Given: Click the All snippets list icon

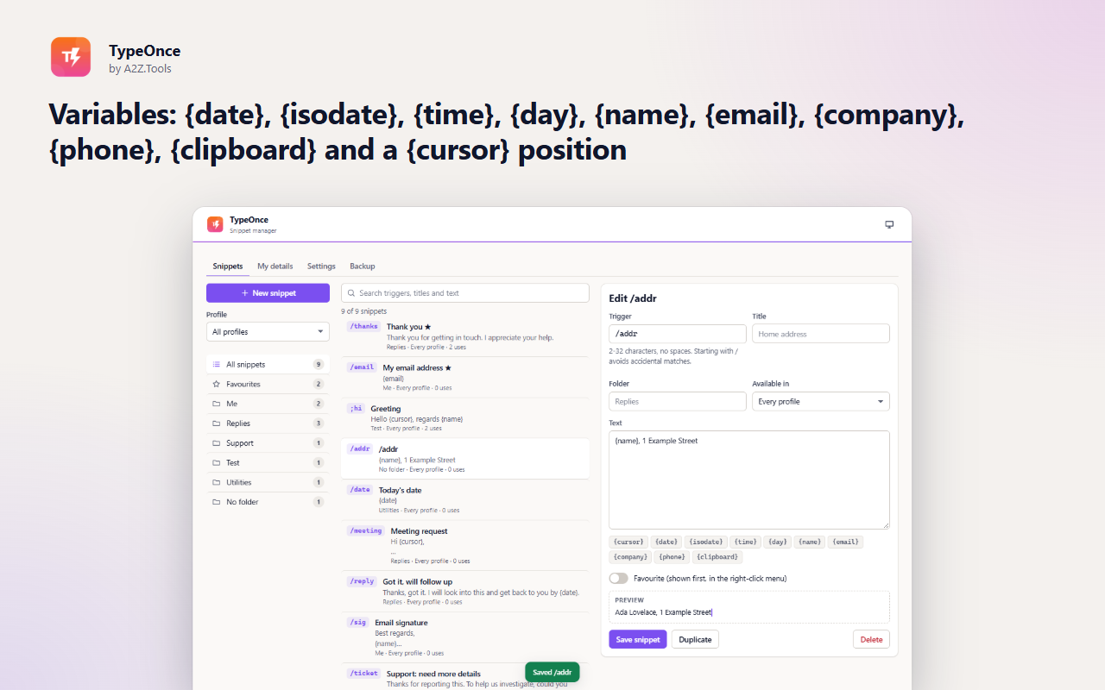Looking at the screenshot, I should tap(217, 365).
